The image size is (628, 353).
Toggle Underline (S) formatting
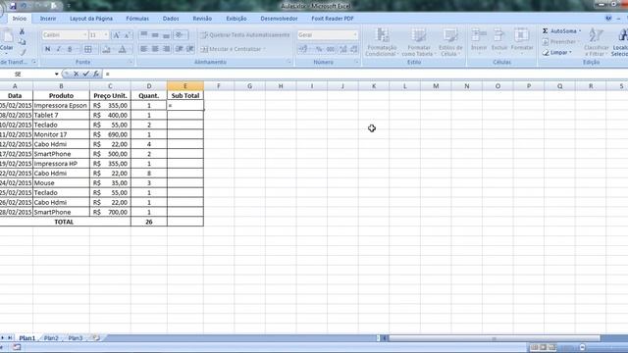coord(70,49)
